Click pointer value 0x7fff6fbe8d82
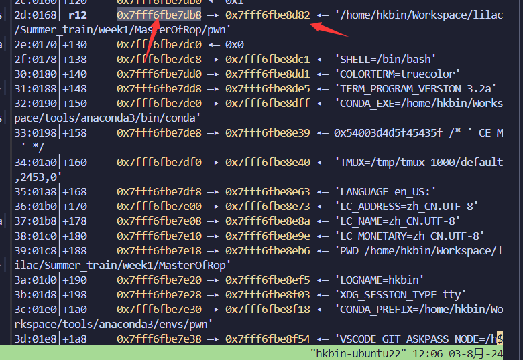The image size is (523, 360). [x=268, y=15]
